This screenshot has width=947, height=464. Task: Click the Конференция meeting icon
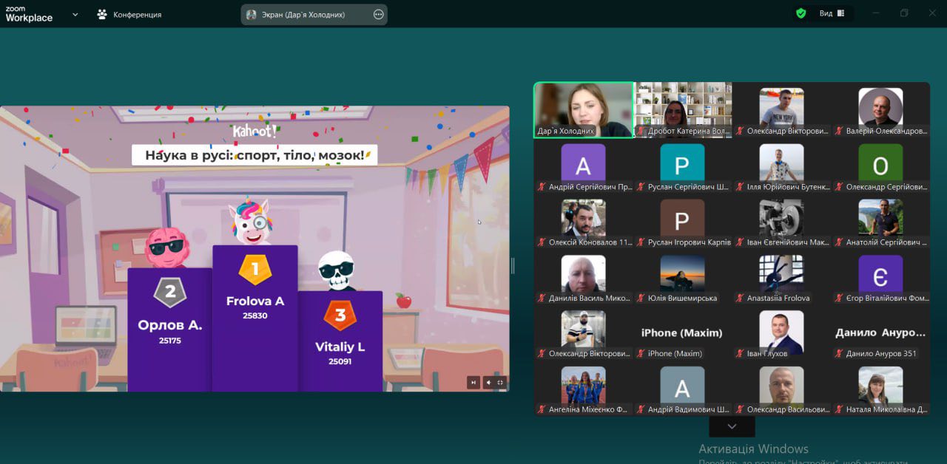point(102,14)
